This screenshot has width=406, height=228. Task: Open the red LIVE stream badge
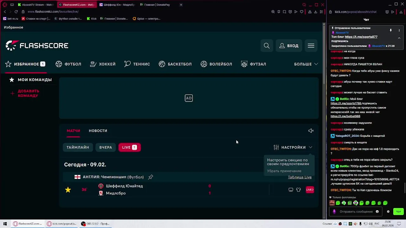click(x=310, y=190)
